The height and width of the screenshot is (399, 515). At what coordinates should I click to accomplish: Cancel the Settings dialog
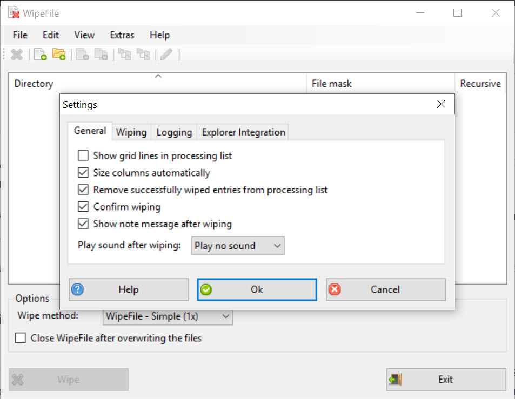pos(386,289)
